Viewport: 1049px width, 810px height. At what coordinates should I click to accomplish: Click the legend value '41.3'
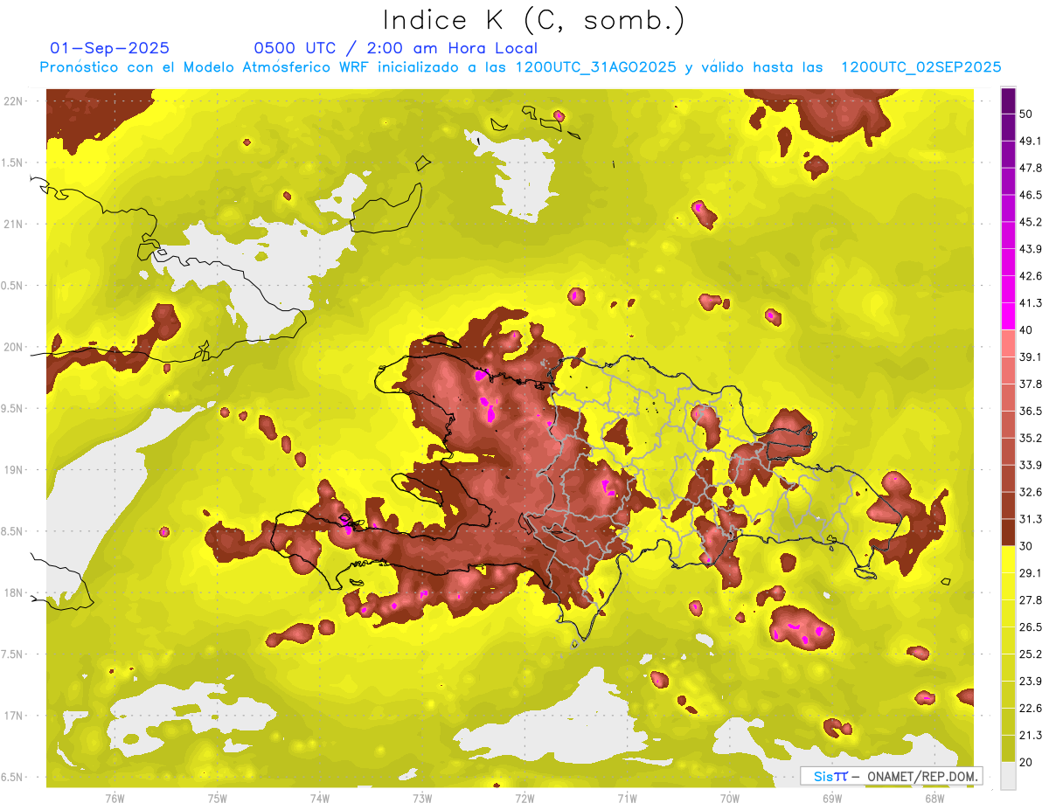1031,303
